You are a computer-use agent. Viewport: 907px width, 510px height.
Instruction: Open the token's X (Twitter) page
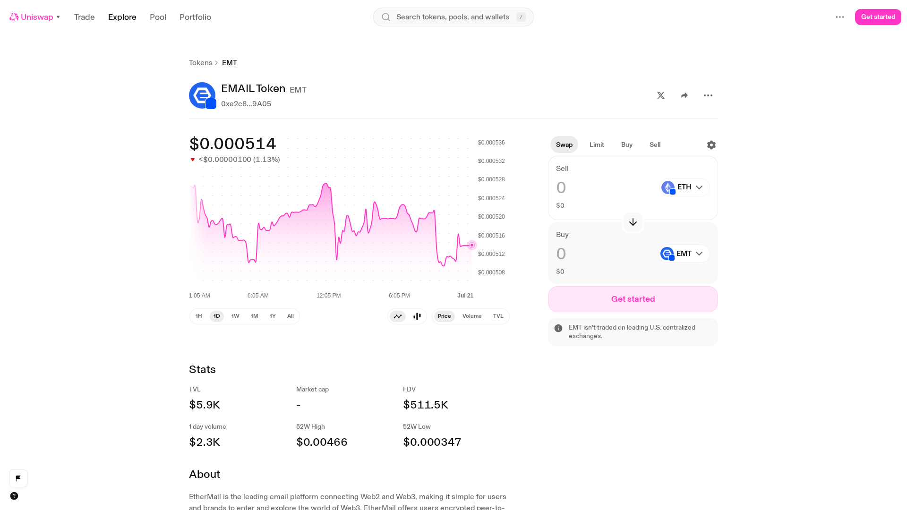pos(661,95)
